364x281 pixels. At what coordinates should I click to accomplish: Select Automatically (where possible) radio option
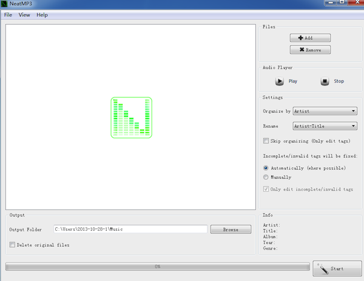pos(266,168)
